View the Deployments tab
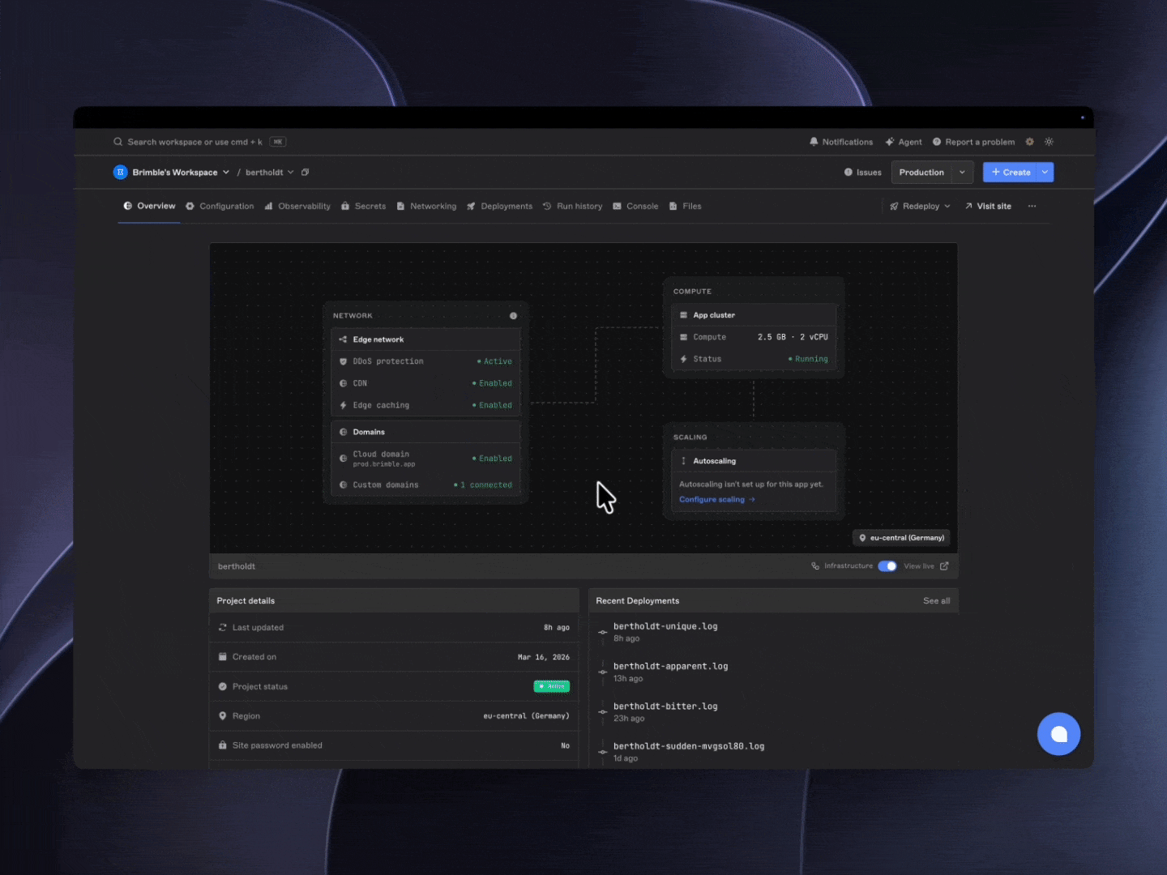Screen dimensions: 1167x875 (x=499, y=207)
